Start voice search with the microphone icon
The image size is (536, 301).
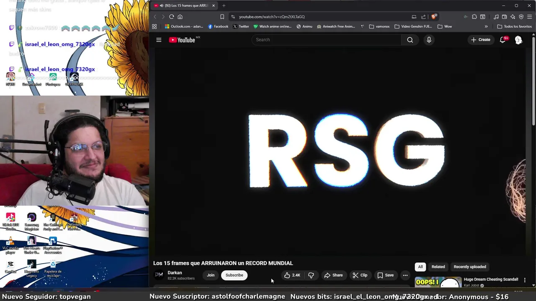point(429,40)
